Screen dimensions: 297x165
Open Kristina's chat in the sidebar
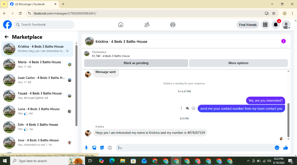coord(37,49)
